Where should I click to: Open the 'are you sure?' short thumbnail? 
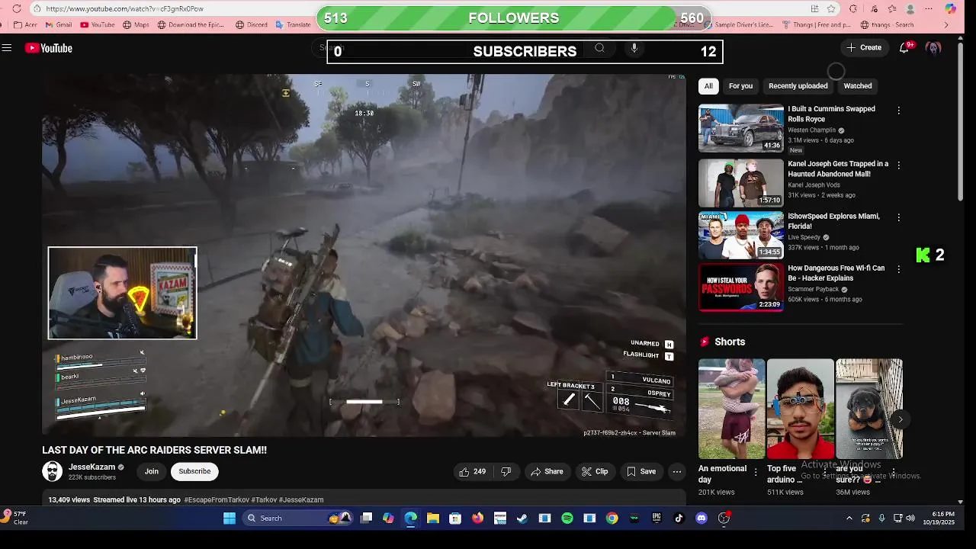(868, 409)
